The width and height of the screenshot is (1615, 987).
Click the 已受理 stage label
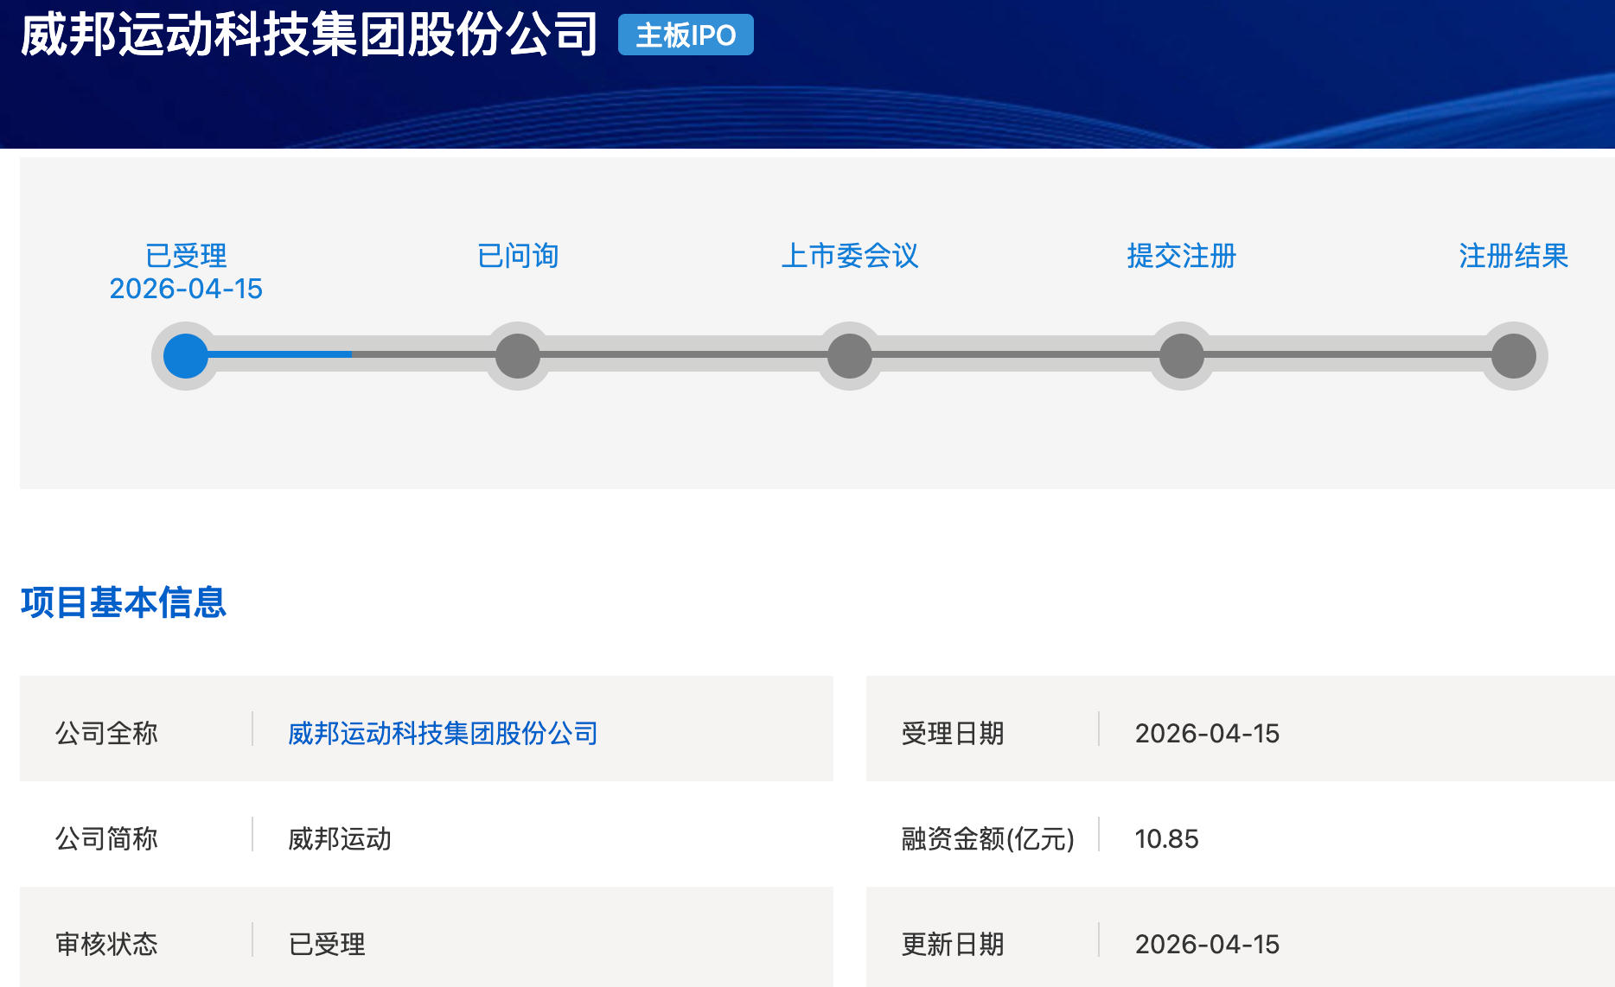(186, 256)
